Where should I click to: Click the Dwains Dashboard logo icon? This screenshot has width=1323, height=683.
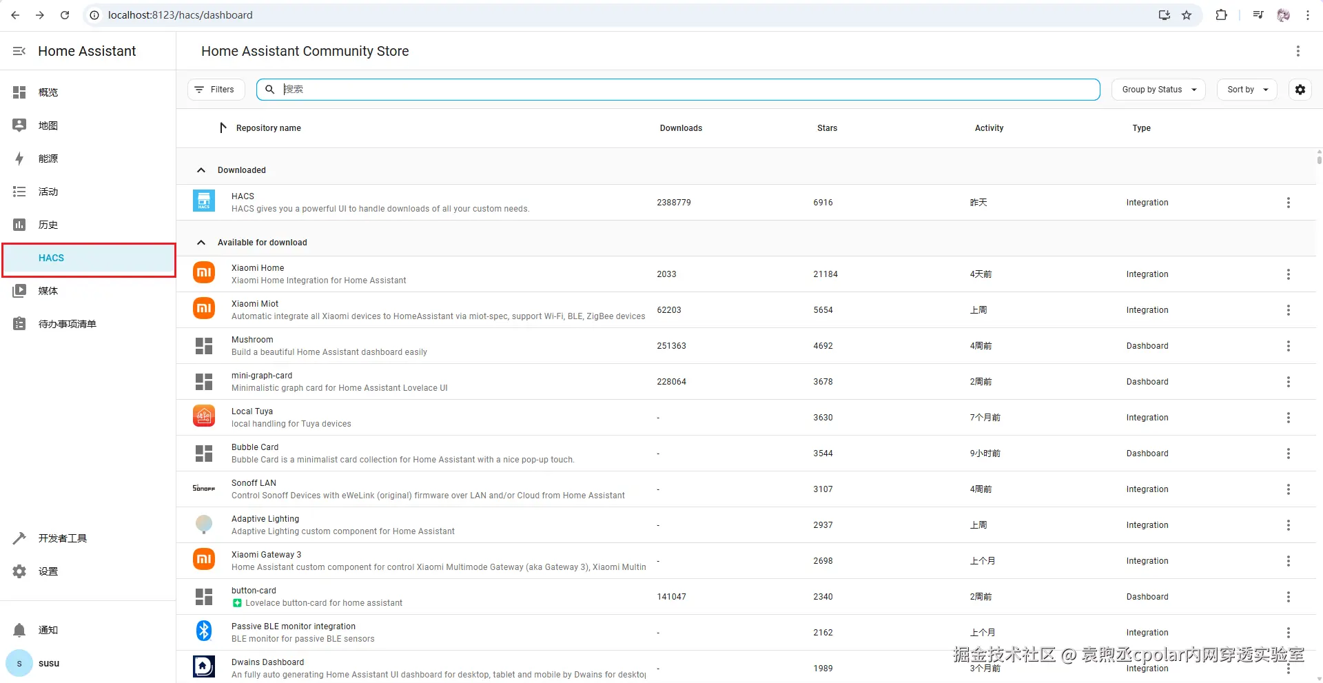click(204, 666)
